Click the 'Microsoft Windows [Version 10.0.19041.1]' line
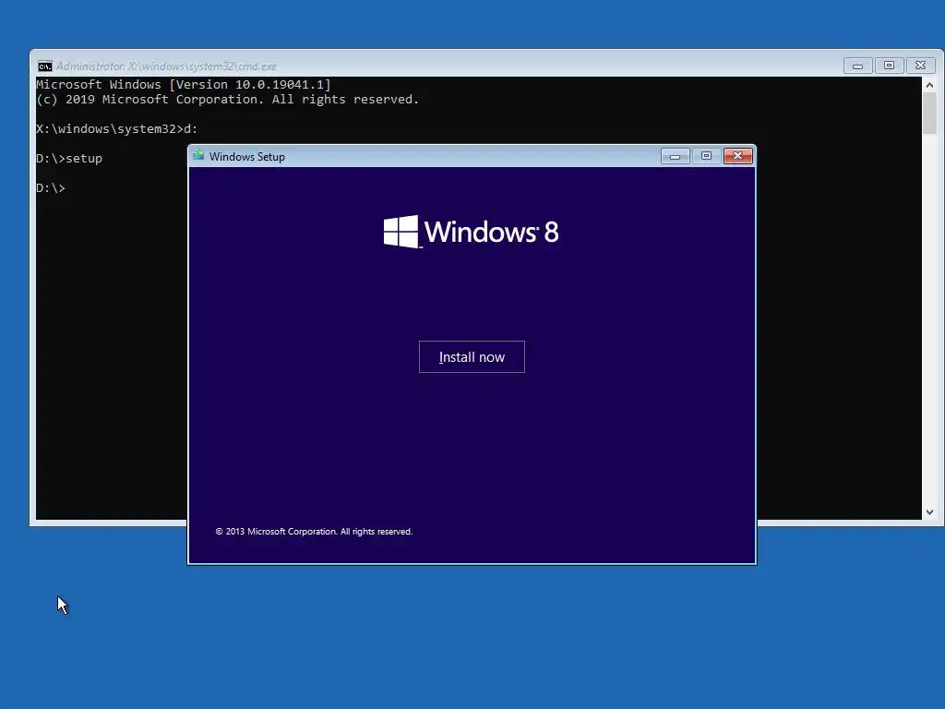Image resolution: width=945 pixels, height=709 pixels. pyautogui.click(x=184, y=84)
